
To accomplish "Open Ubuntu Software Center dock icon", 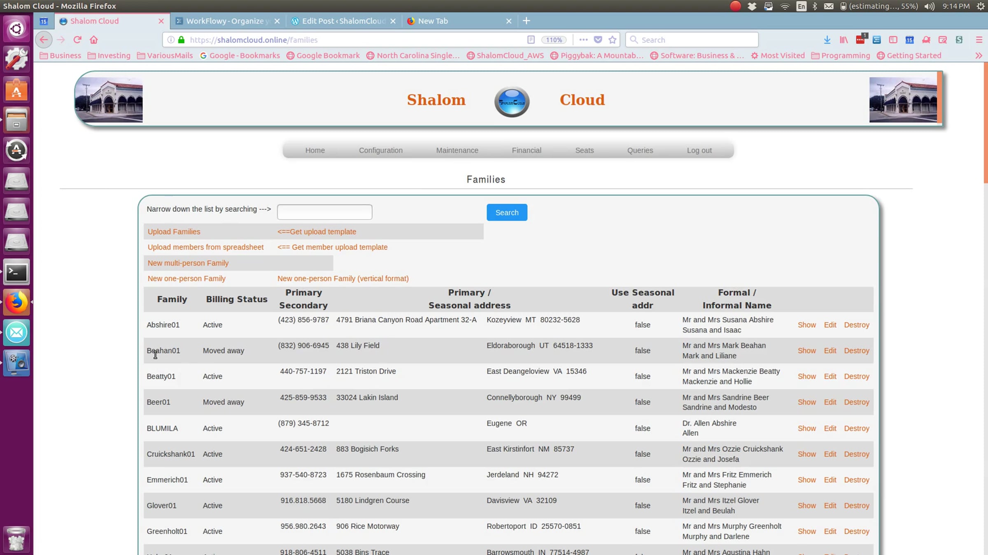I will tap(16, 90).
